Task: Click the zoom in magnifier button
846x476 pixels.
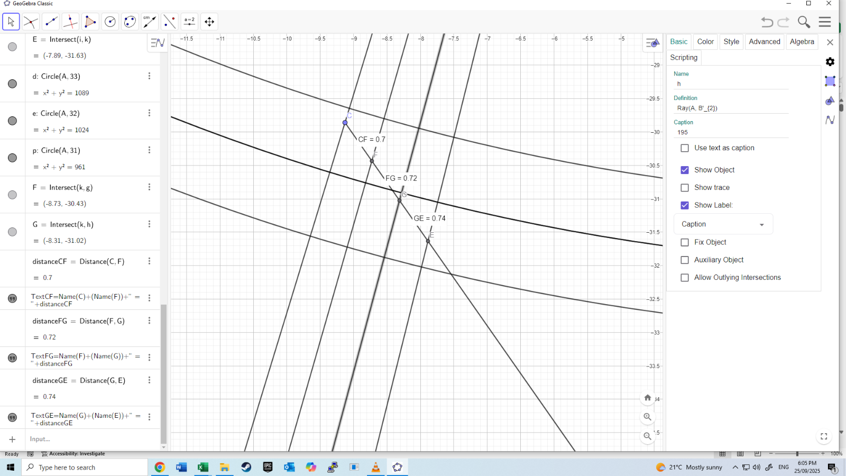Action: [647, 417]
